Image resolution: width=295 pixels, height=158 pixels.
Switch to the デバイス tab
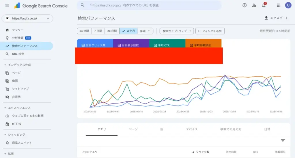192,129
